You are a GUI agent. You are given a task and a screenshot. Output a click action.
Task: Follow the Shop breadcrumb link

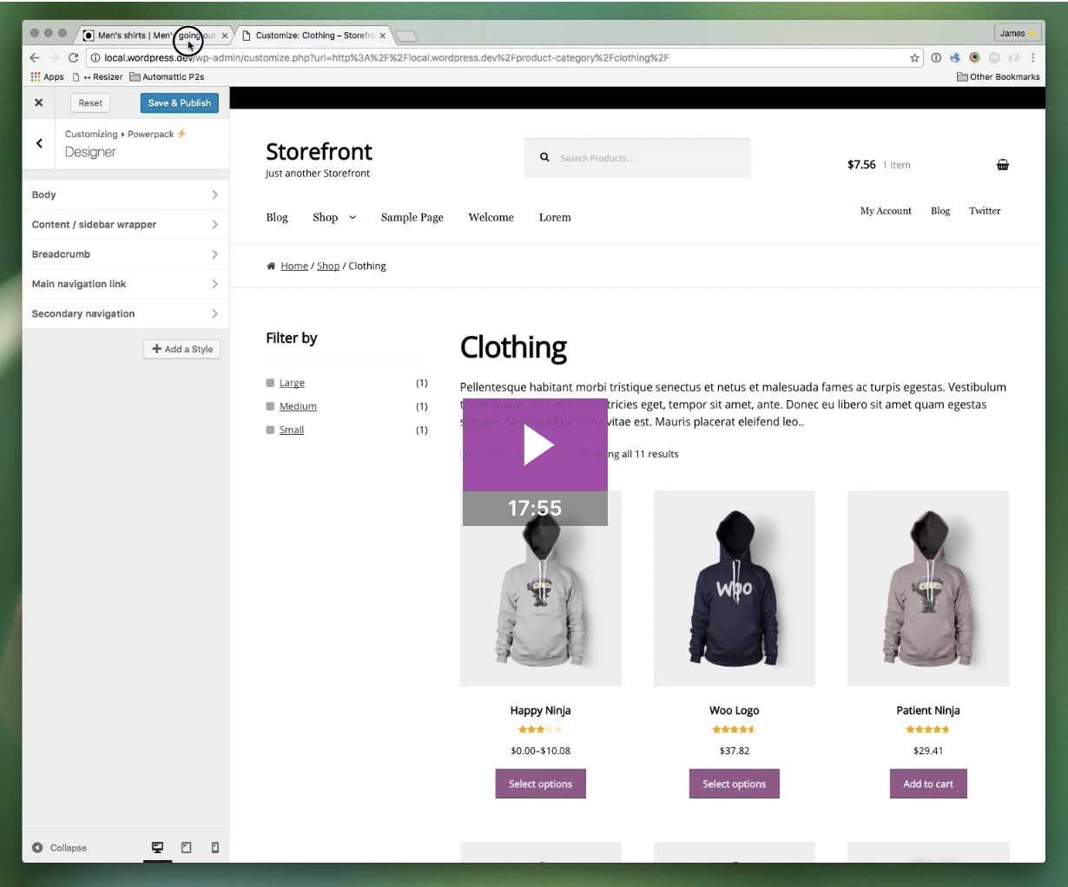[328, 266]
